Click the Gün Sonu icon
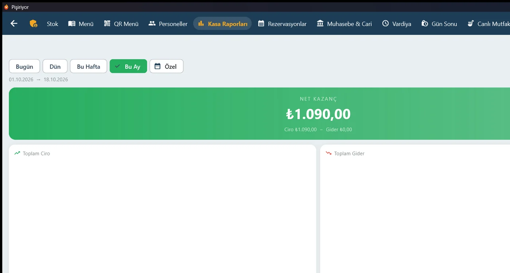Image resolution: width=510 pixels, height=273 pixels. [425, 24]
